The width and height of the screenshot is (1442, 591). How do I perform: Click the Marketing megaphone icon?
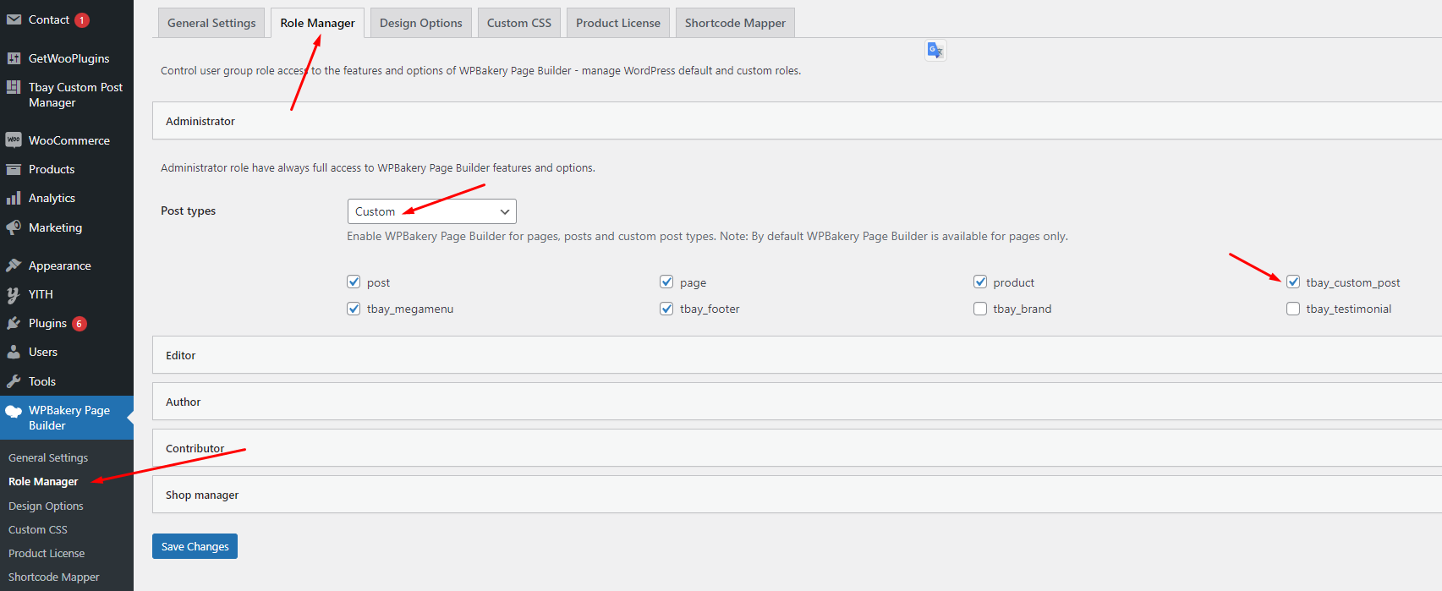tap(14, 227)
